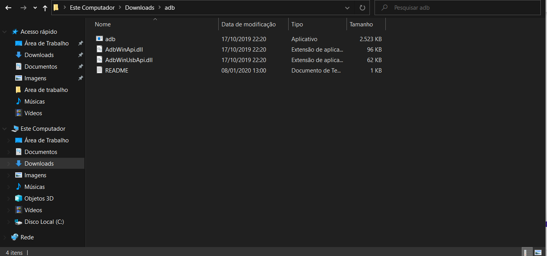Click the Refresh button in address bar

coord(362,8)
